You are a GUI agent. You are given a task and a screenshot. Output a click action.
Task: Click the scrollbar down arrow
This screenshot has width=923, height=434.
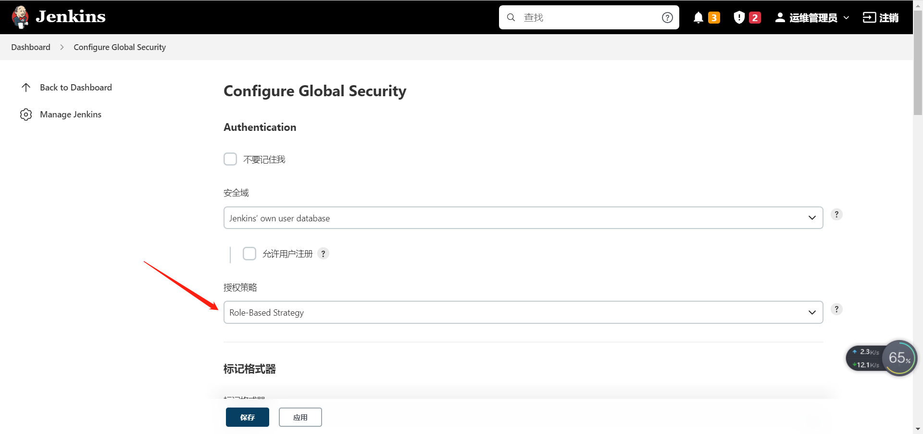(918, 429)
